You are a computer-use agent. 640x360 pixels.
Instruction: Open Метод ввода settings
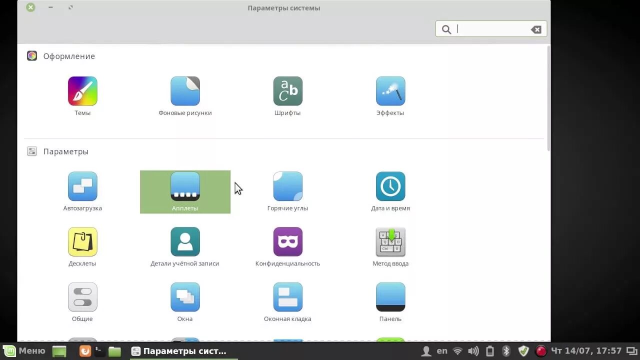tap(390, 242)
